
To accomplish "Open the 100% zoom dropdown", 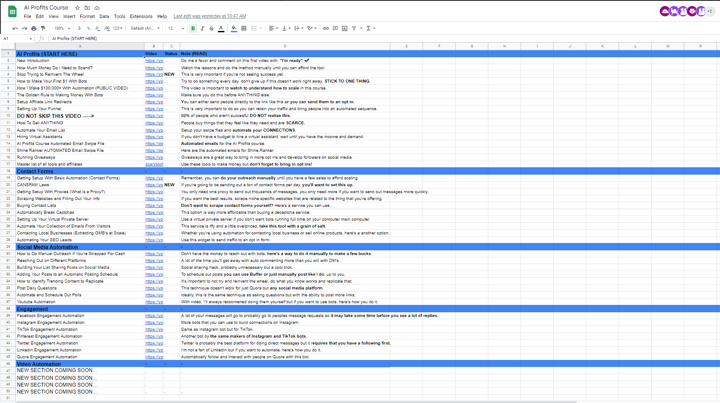I will (62, 28).
